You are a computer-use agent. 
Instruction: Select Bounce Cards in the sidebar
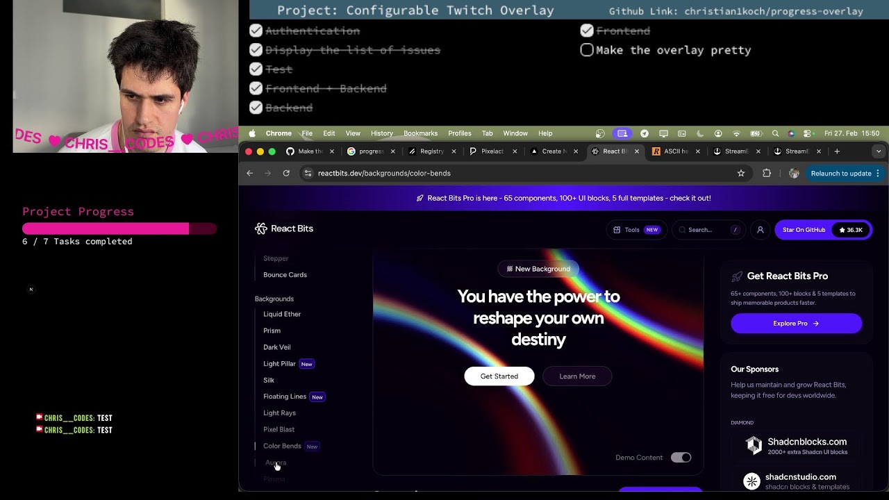(285, 275)
